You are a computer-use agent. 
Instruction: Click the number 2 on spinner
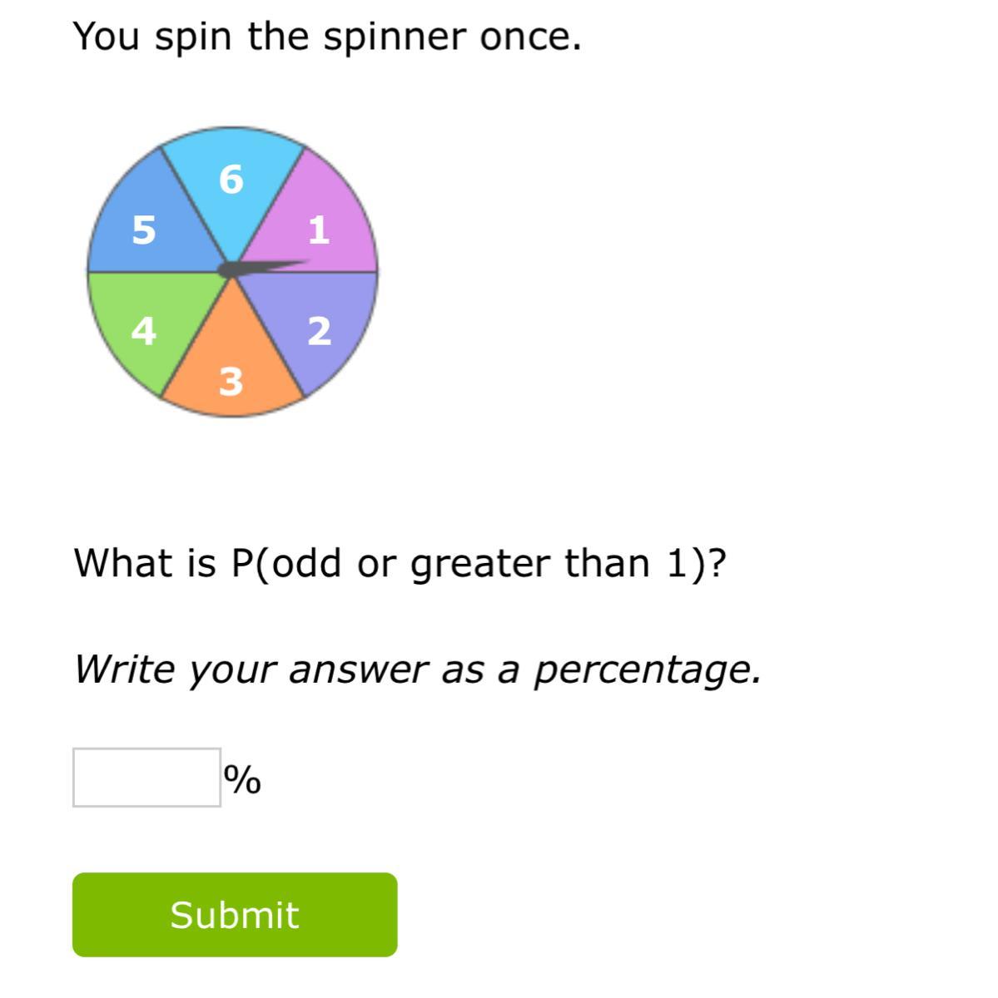(x=320, y=331)
